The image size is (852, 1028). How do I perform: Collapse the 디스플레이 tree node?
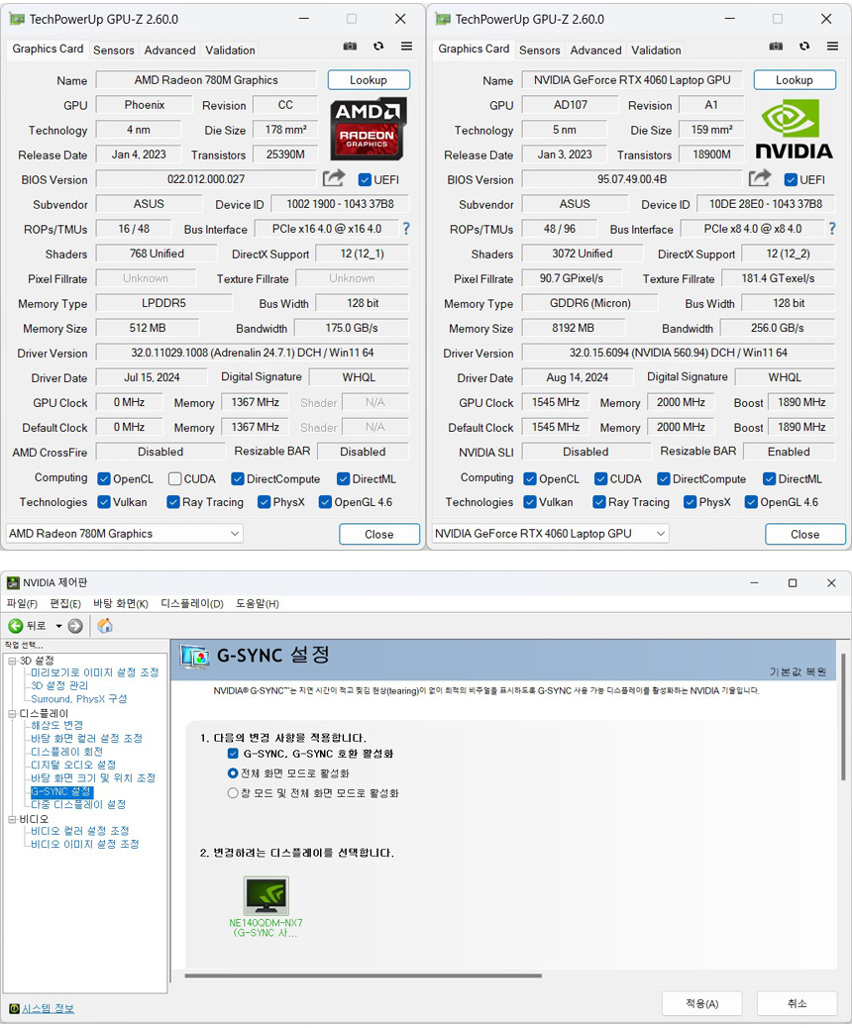(x=12, y=713)
